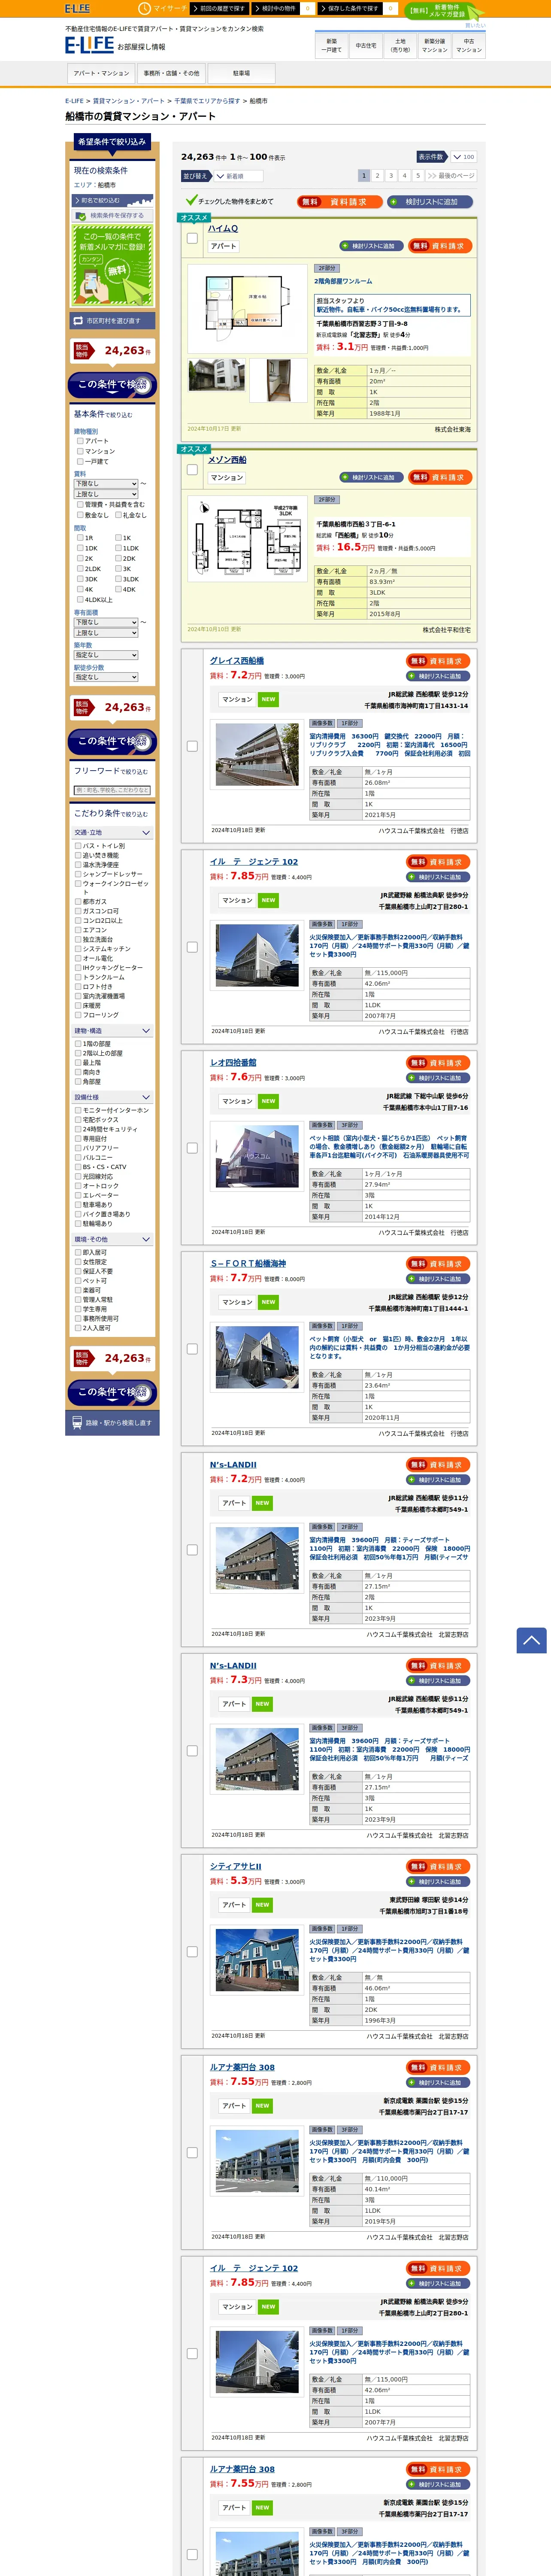This screenshot has width=551, height=2576.
Task: Open 土地(売り地) nav item
Action: [x=400, y=45]
